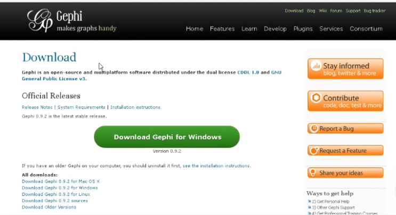Click the Official Releases heading

pos(51,96)
